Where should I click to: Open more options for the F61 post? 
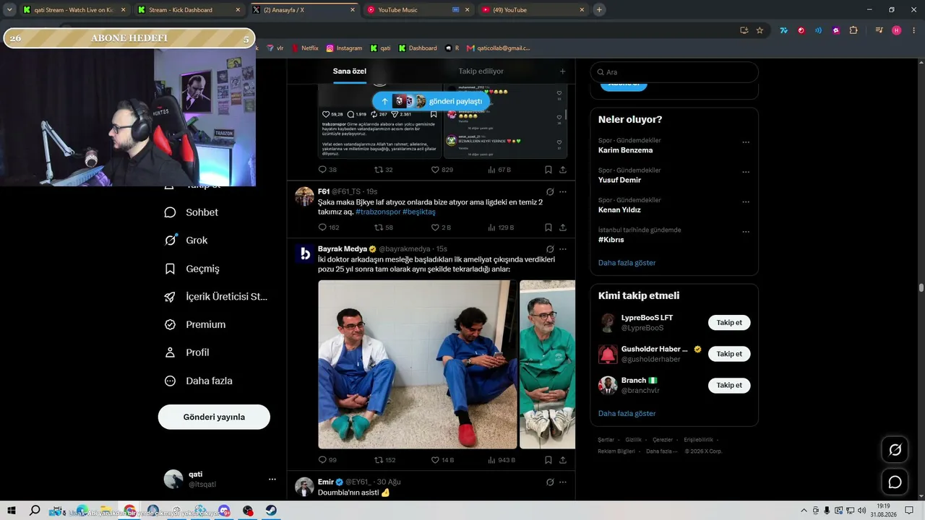(563, 191)
